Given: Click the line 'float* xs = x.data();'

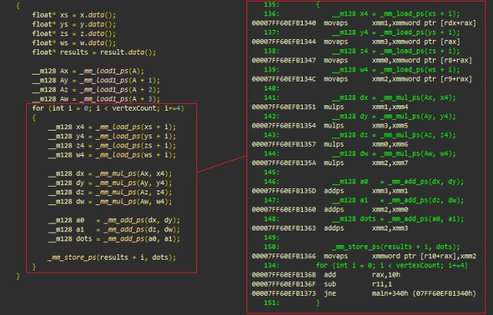Looking at the screenshot, I should pyautogui.click(x=74, y=15).
